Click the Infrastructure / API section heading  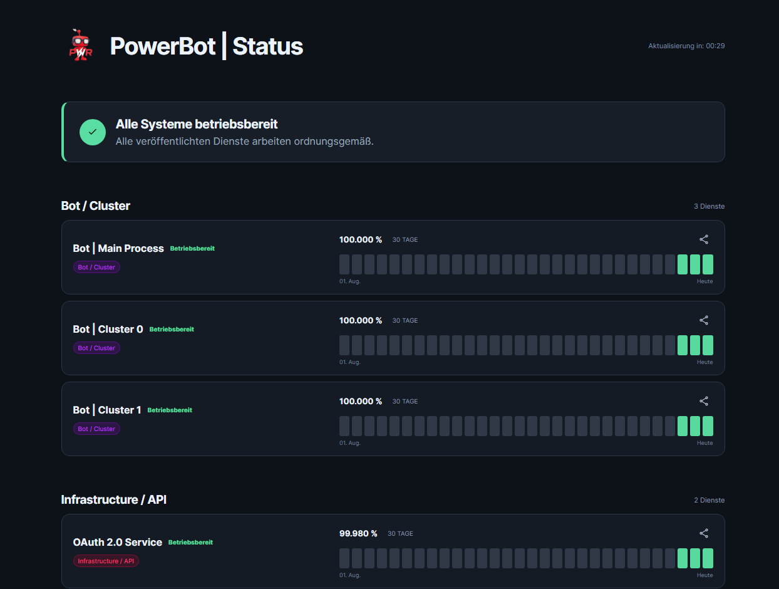pos(114,499)
